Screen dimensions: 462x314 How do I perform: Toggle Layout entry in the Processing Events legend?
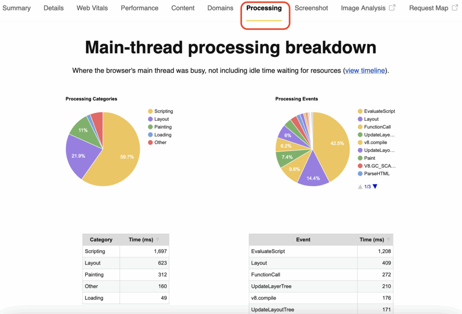pyautogui.click(x=371, y=118)
